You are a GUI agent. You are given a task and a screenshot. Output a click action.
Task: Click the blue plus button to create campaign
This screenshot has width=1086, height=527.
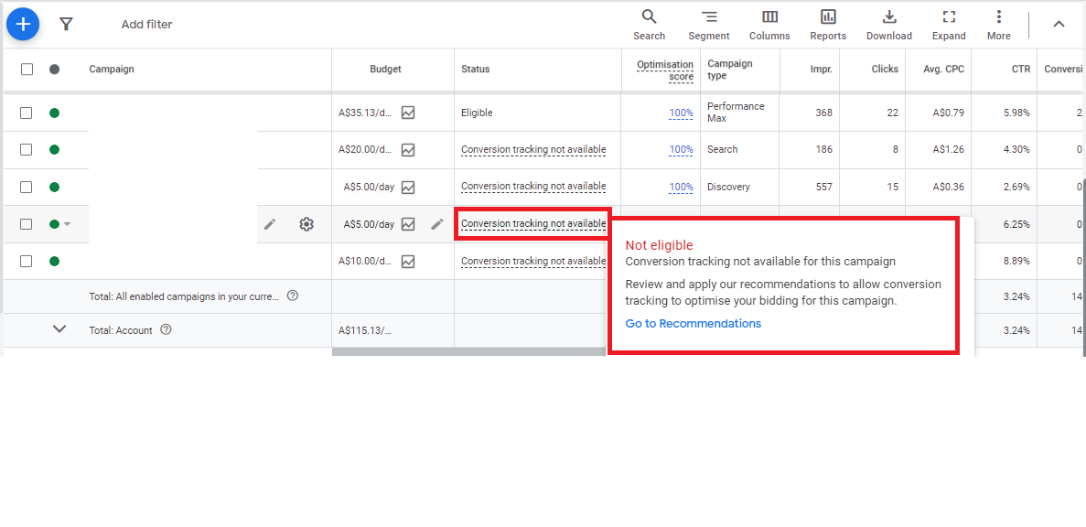(x=23, y=24)
